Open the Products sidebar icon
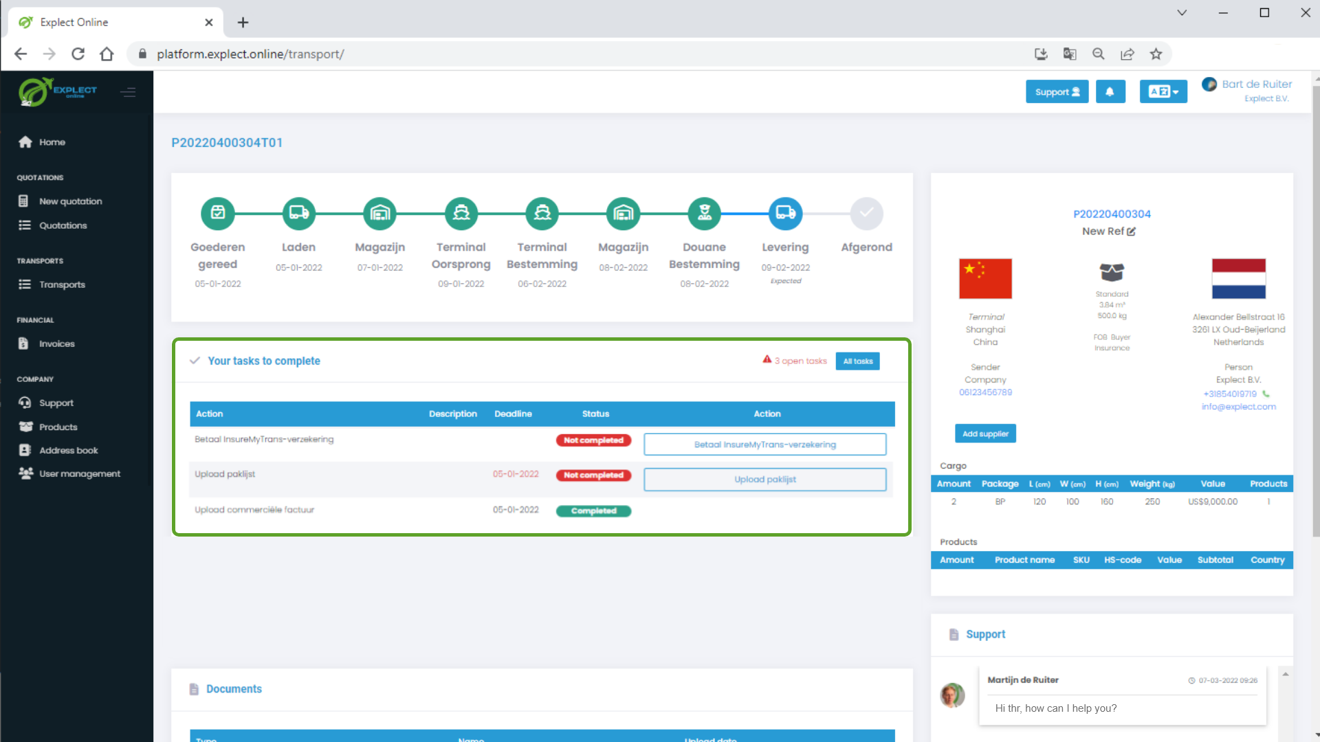 [25, 427]
